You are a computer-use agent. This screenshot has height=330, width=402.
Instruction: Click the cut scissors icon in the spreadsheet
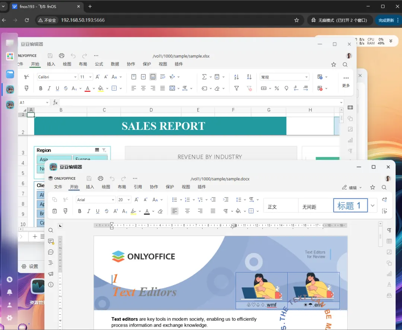pos(26,77)
